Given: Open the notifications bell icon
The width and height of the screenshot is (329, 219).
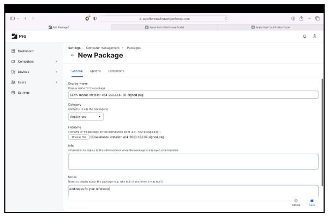Looking at the screenshot, I should pos(304,36).
